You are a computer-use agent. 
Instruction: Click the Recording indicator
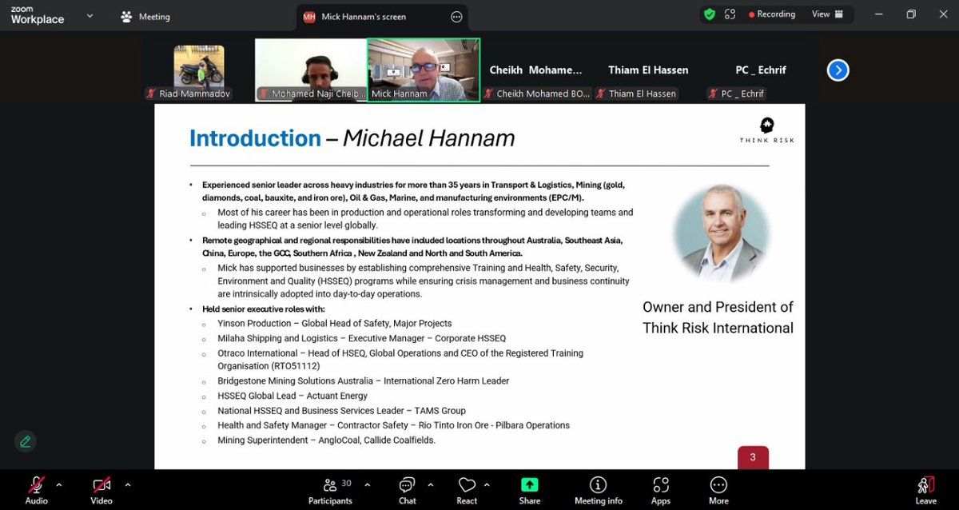[x=772, y=14]
